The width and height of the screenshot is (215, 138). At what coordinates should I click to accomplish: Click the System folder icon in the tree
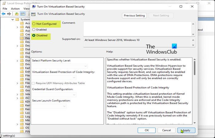pos(17,19)
